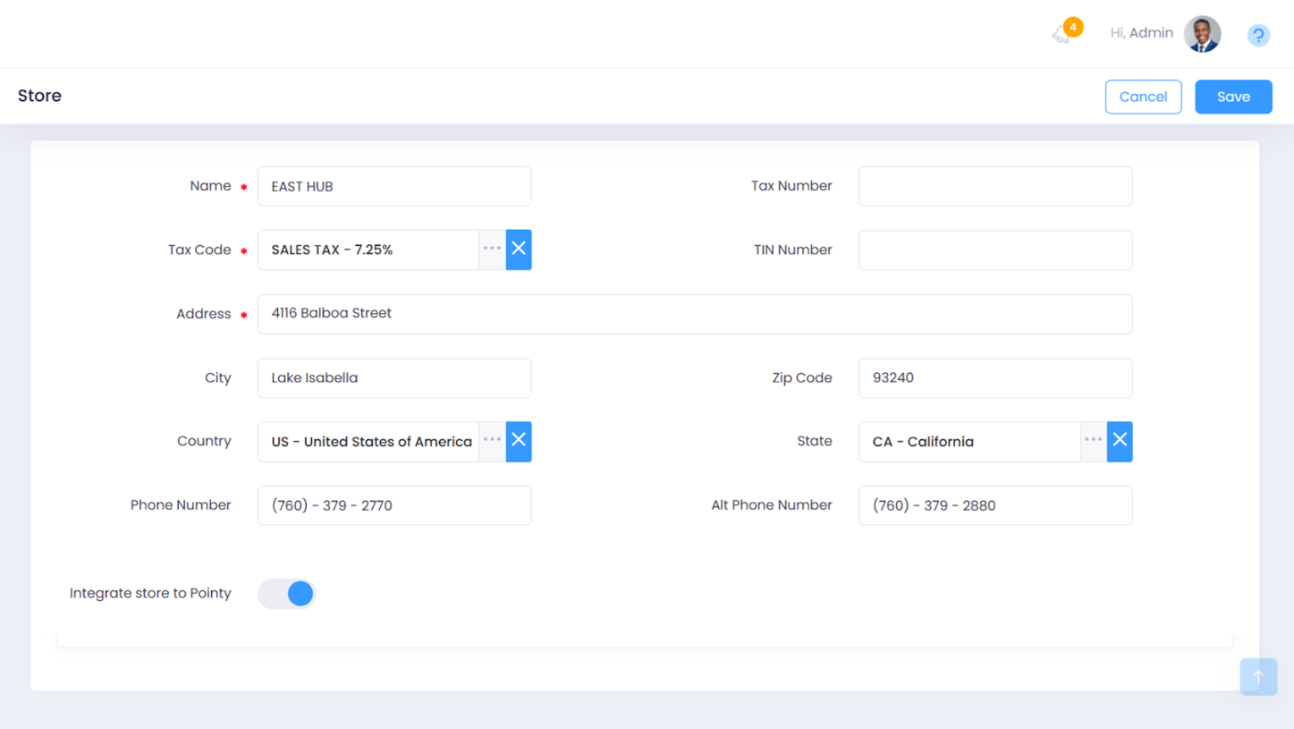Toggle Integrate store to Pointy switch
Screen dimensions: 1294x729
coord(287,593)
